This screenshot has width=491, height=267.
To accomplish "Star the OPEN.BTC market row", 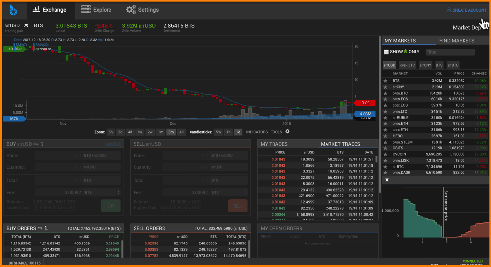I will [x=386, y=93].
